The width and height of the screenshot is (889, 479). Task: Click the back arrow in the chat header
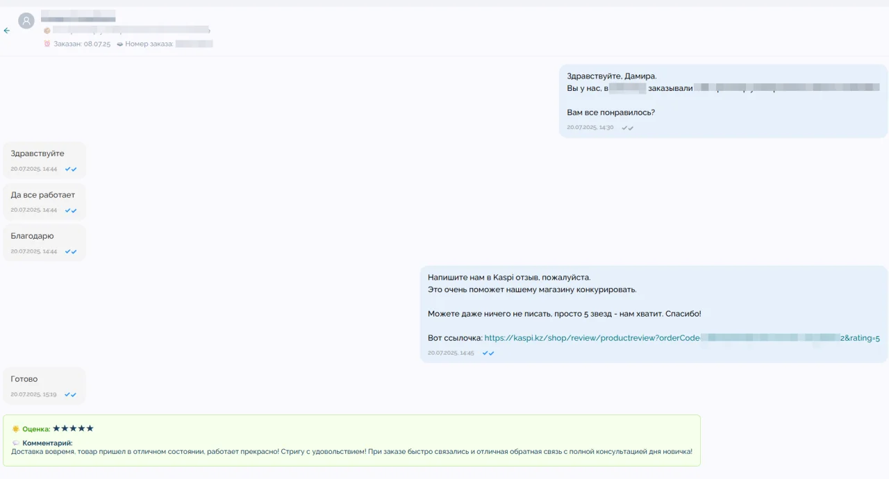point(7,31)
